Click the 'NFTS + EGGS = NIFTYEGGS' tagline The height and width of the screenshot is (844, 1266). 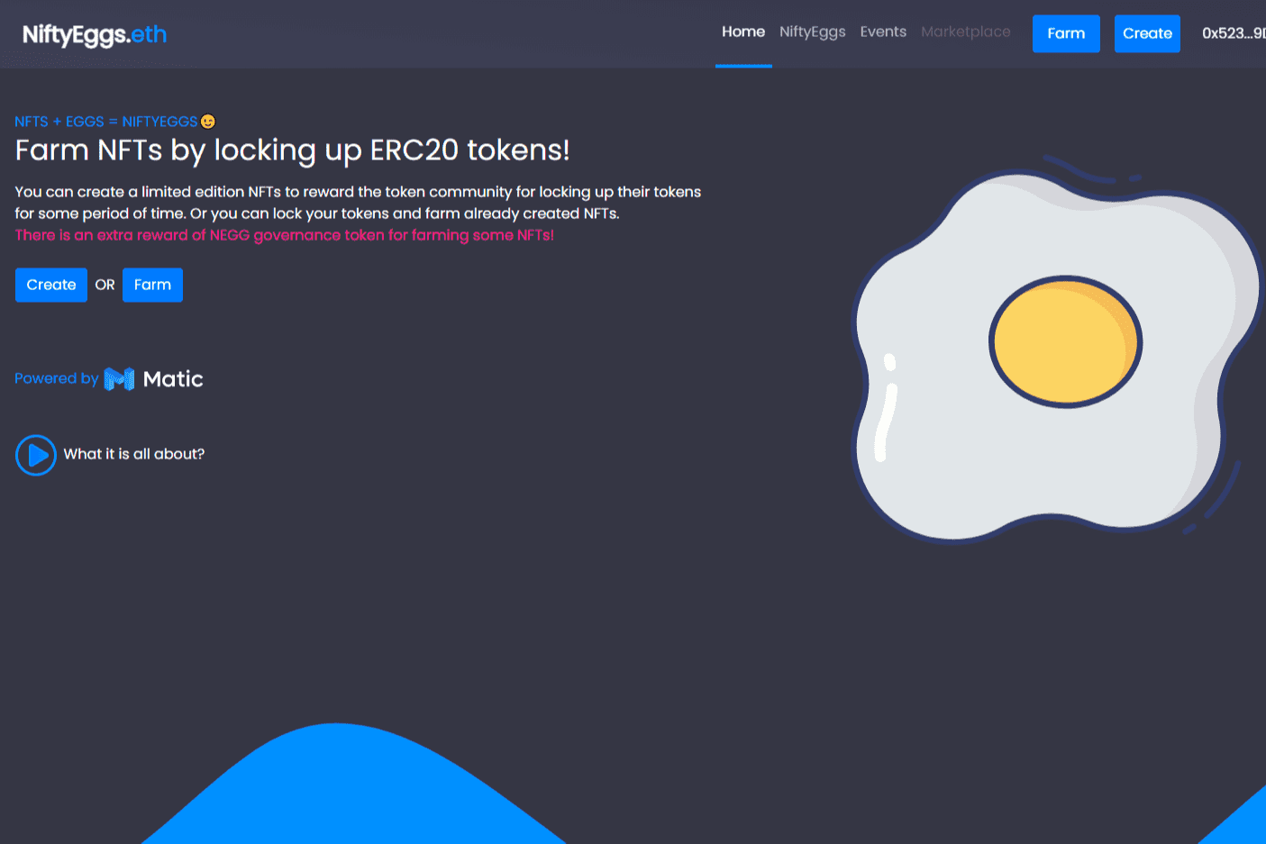tap(105, 122)
